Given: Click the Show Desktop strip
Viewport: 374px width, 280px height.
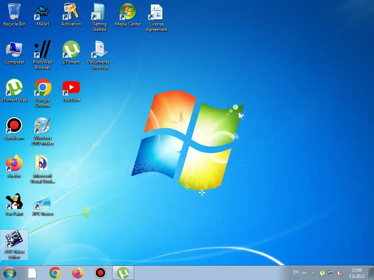Looking at the screenshot, I should tap(371, 273).
